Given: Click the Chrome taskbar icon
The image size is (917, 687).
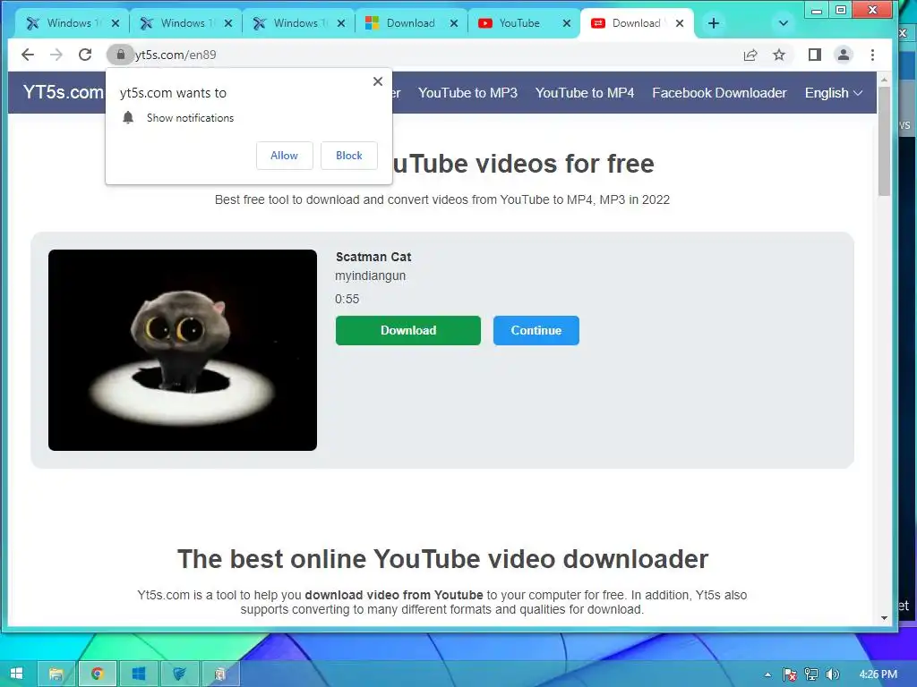Looking at the screenshot, I should point(98,674).
